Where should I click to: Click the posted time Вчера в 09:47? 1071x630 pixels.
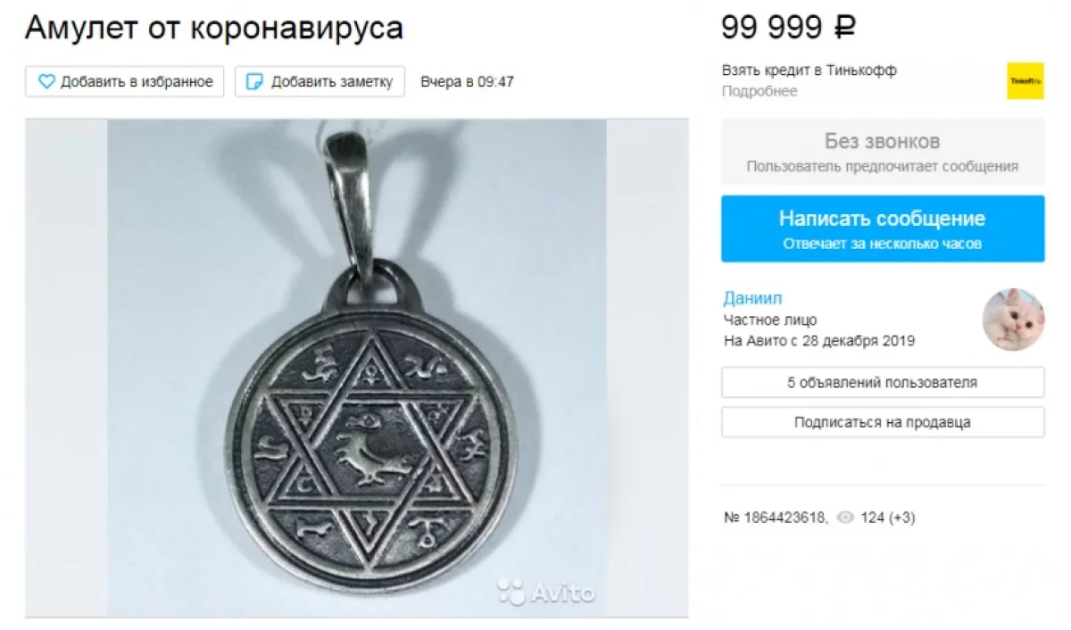pyautogui.click(x=467, y=82)
